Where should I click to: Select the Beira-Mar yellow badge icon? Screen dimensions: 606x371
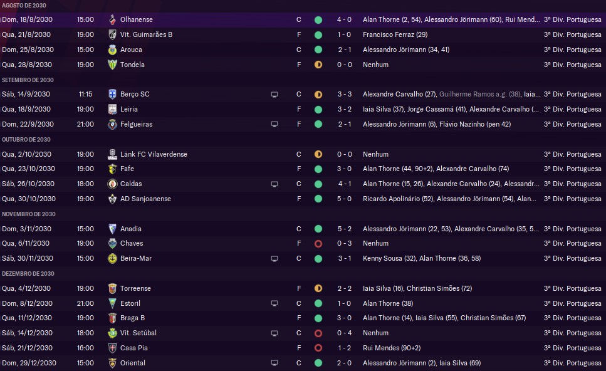(x=112, y=258)
